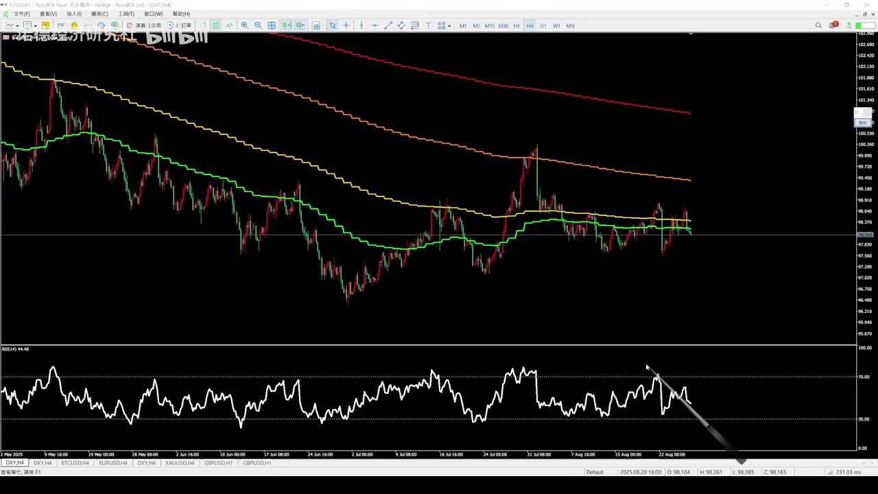The width and height of the screenshot is (878, 494).
Task: Set timeframe to M15
Action: pos(490,26)
